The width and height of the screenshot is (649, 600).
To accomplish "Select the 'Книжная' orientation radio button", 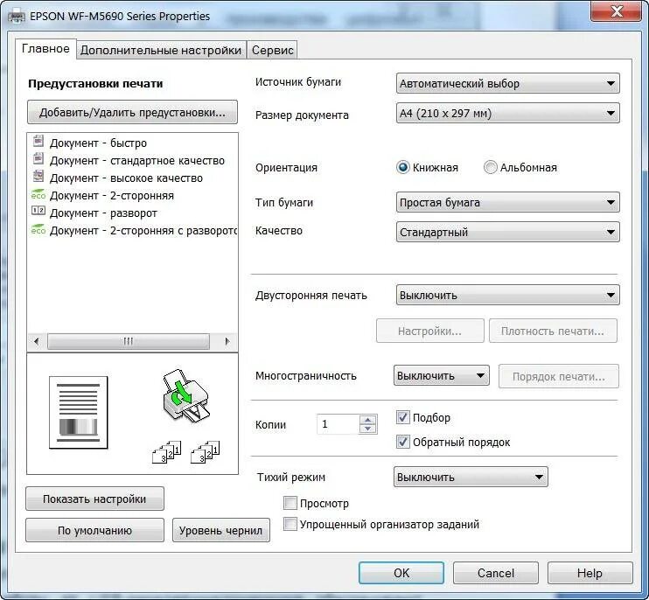I will (402, 167).
